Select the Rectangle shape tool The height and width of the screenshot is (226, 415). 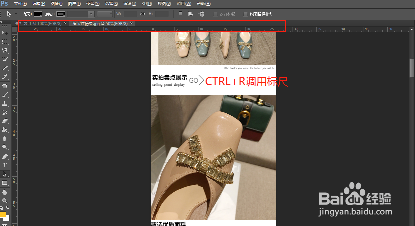(x=5, y=183)
